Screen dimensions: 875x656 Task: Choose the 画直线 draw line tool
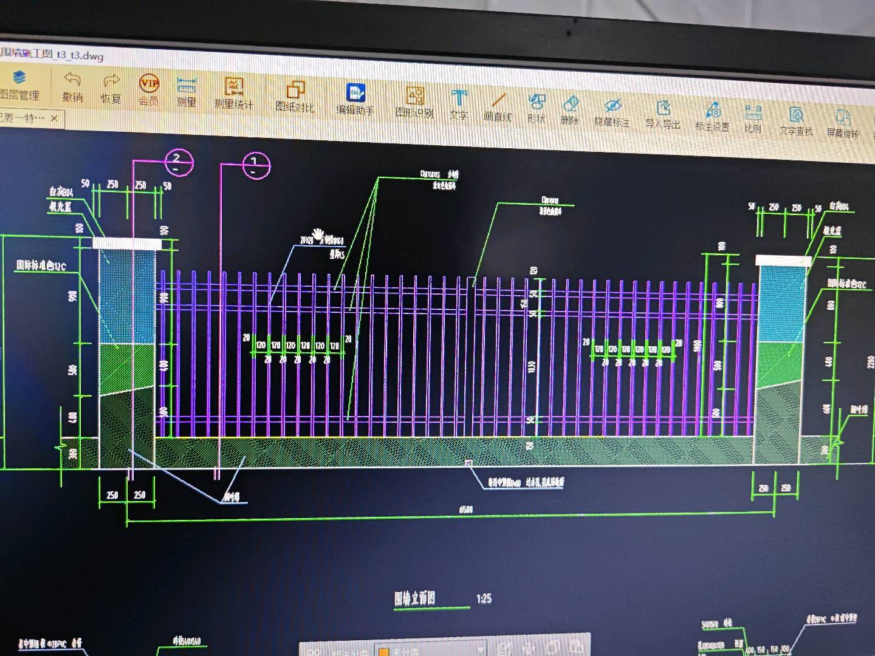coord(498,107)
